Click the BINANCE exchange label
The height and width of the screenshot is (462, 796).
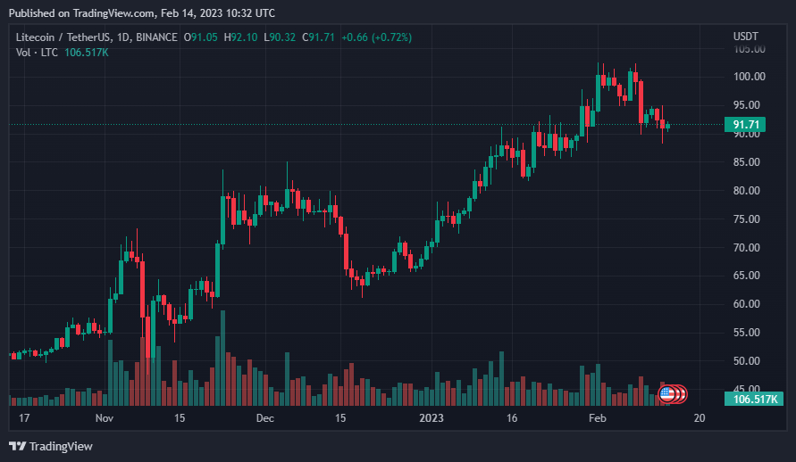(x=156, y=37)
